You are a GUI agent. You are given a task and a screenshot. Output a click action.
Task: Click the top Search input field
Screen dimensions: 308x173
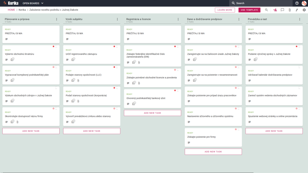[261, 3]
